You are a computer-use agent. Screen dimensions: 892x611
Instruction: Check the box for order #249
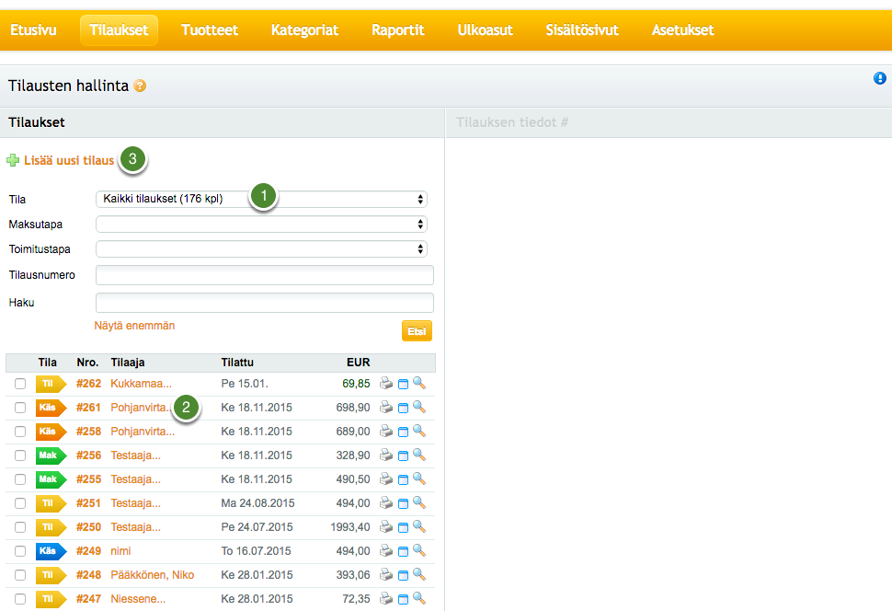click(20, 551)
